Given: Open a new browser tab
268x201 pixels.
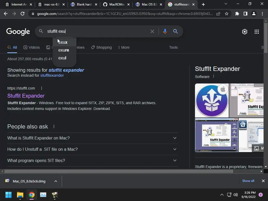Looking at the screenshot, I should (203, 4).
